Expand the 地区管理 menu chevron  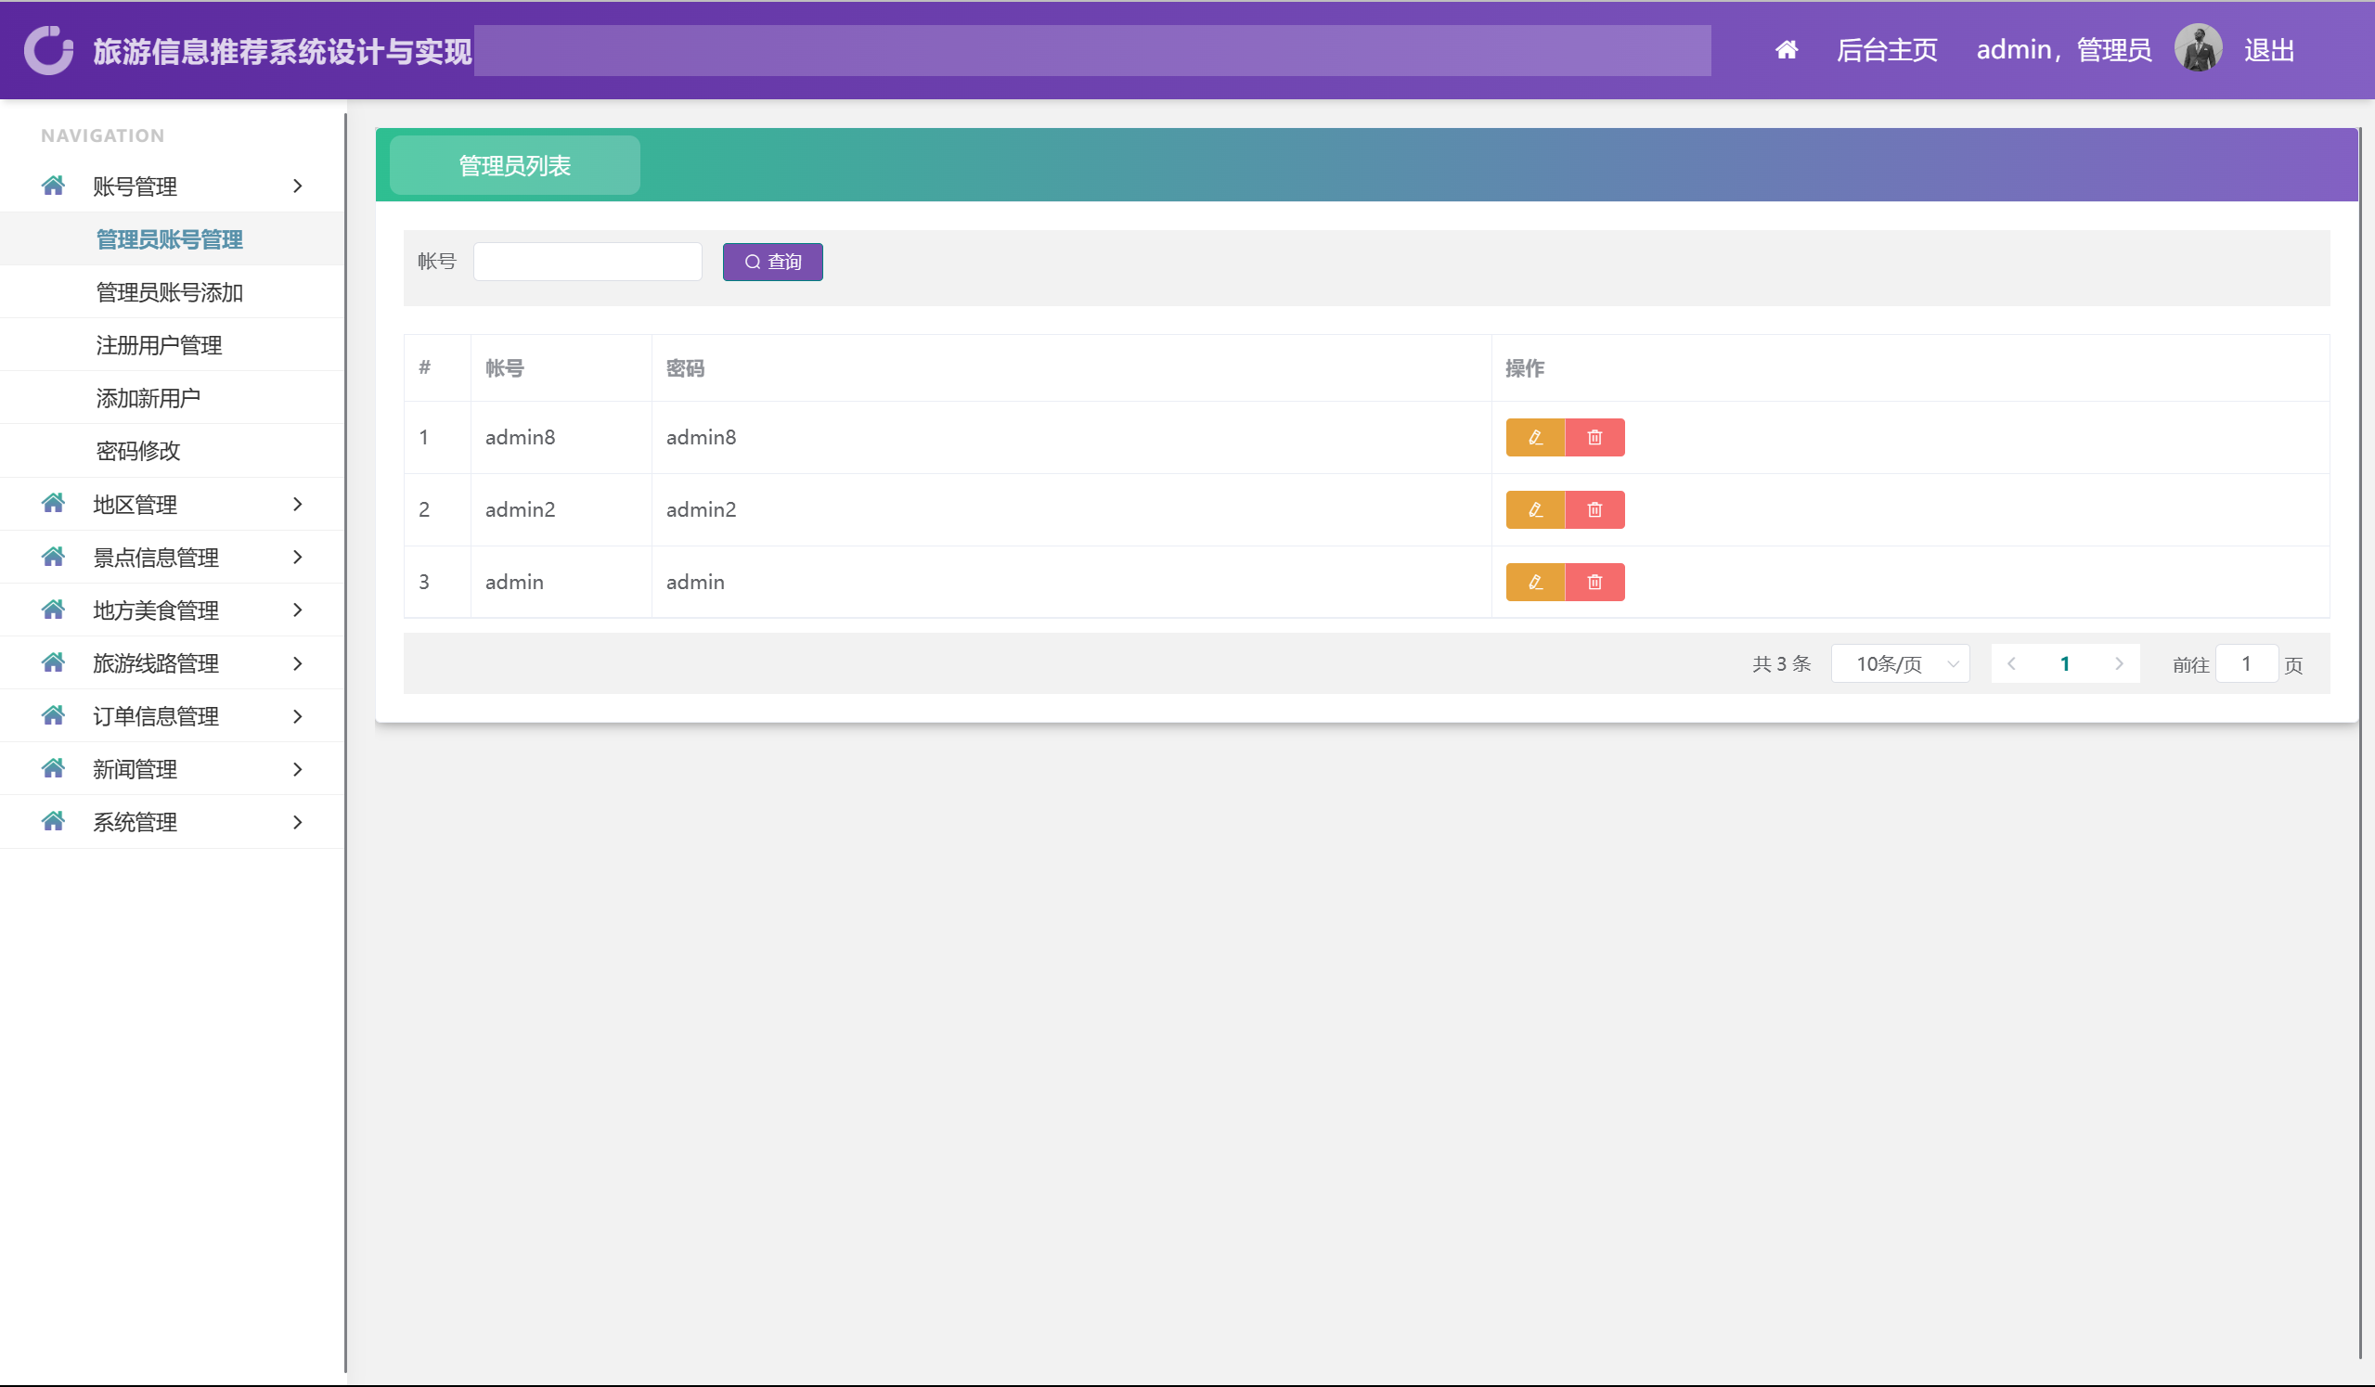(x=298, y=504)
